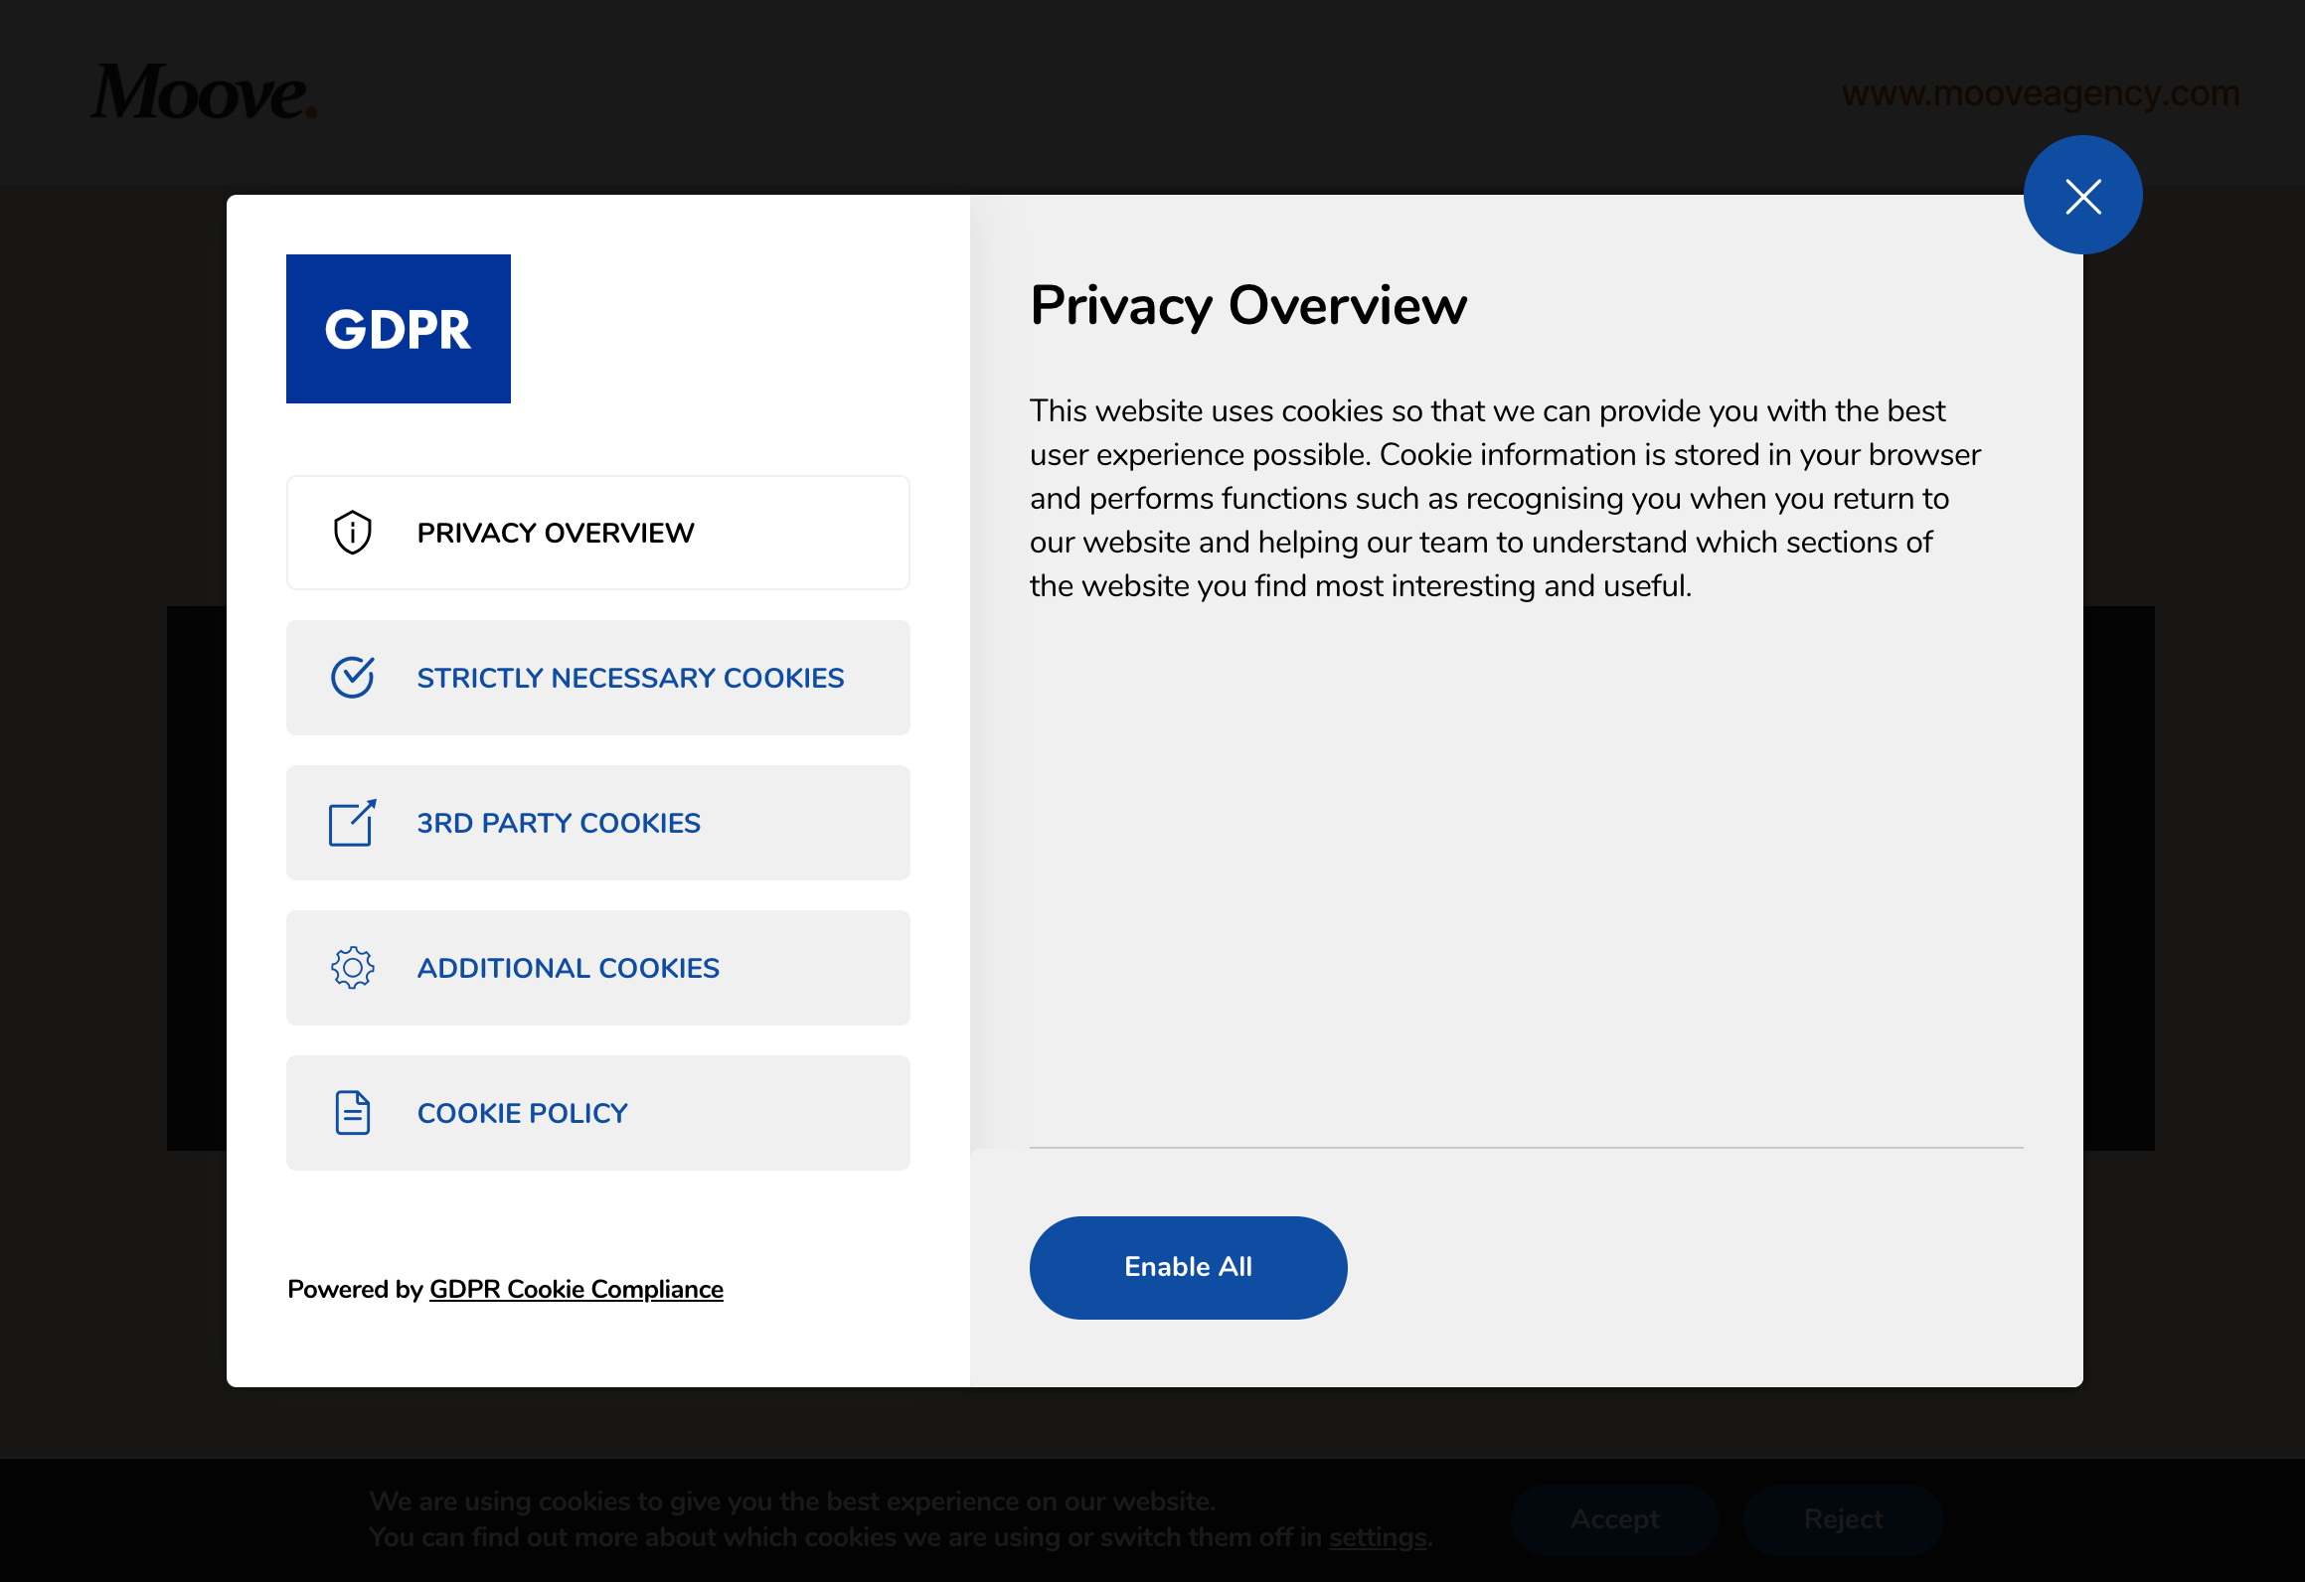The width and height of the screenshot is (2305, 1582).
Task: Click the GDPR Cookie Compliance link
Action: 576,1290
